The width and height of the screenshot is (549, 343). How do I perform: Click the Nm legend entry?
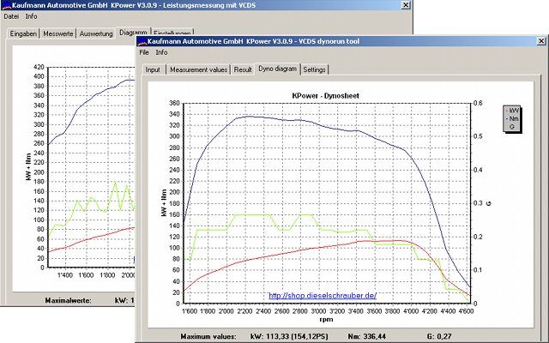(x=512, y=118)
